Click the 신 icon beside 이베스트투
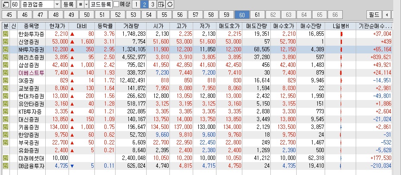This screenshot has width=401, height=175. point(6,73)
